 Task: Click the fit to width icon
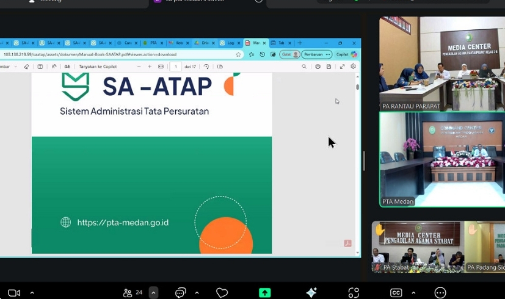pyautogui.click(x=161, y=67)
